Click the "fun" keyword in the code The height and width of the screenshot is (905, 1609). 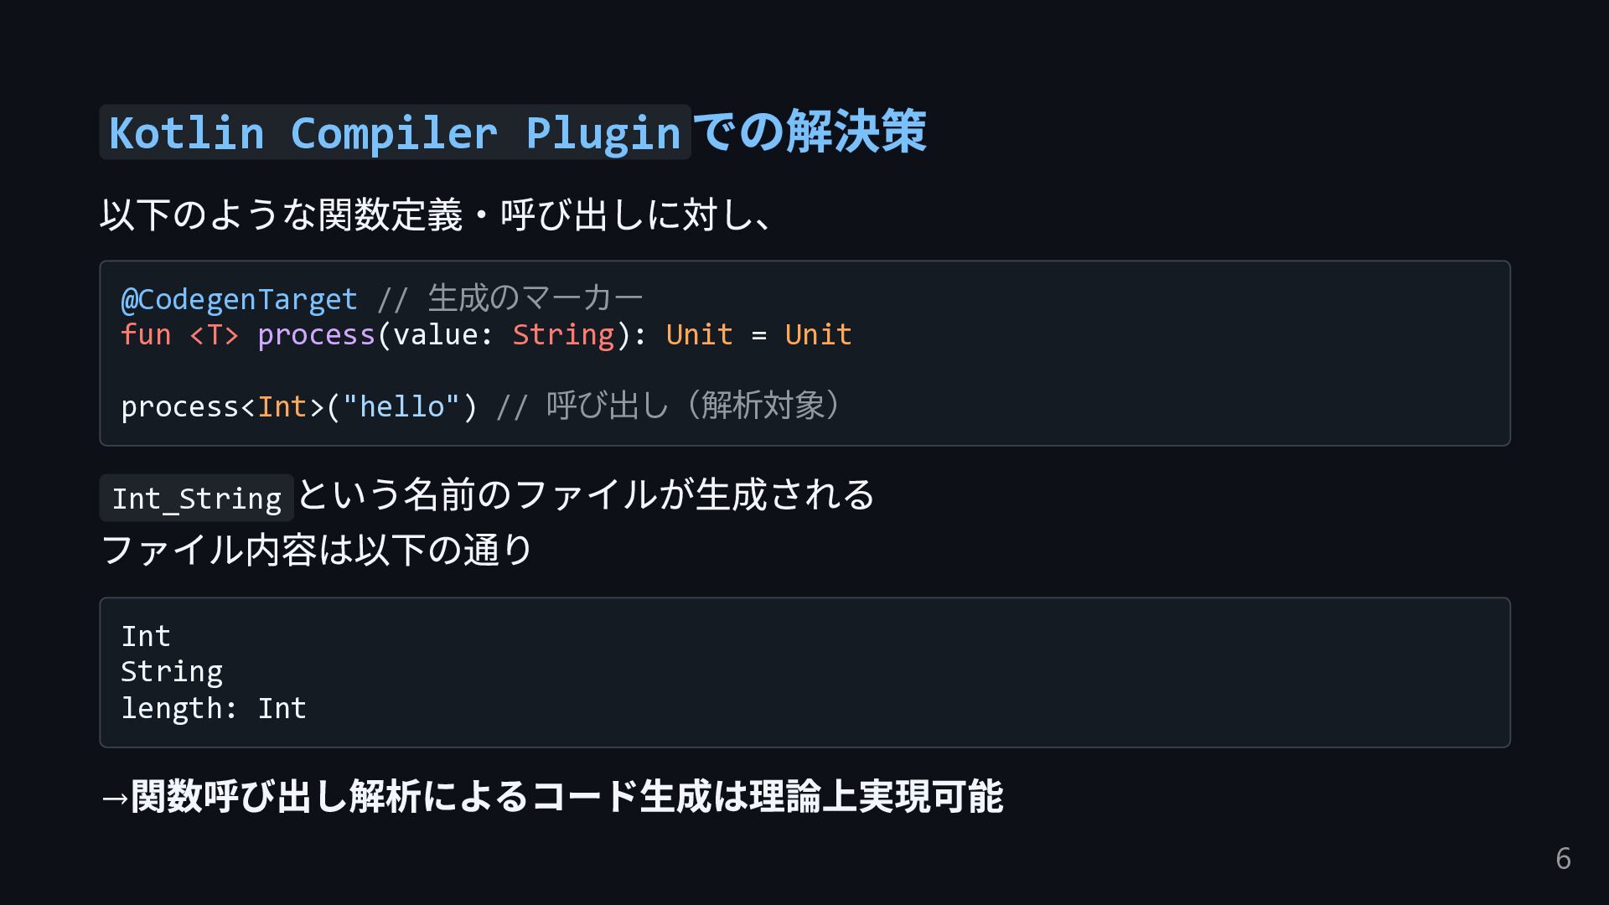pos(146,335)
